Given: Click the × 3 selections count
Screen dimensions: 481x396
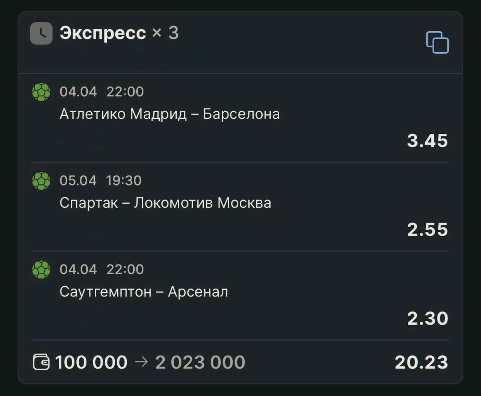Looking at the screenshot, I should click(x=165, y=33).
